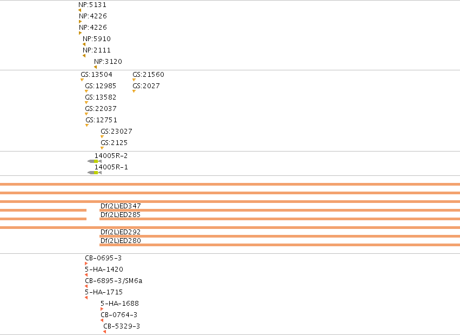Click the orange bar beneath the Df(2L)ED347 label
460x335 pixels.
(279, 210)
